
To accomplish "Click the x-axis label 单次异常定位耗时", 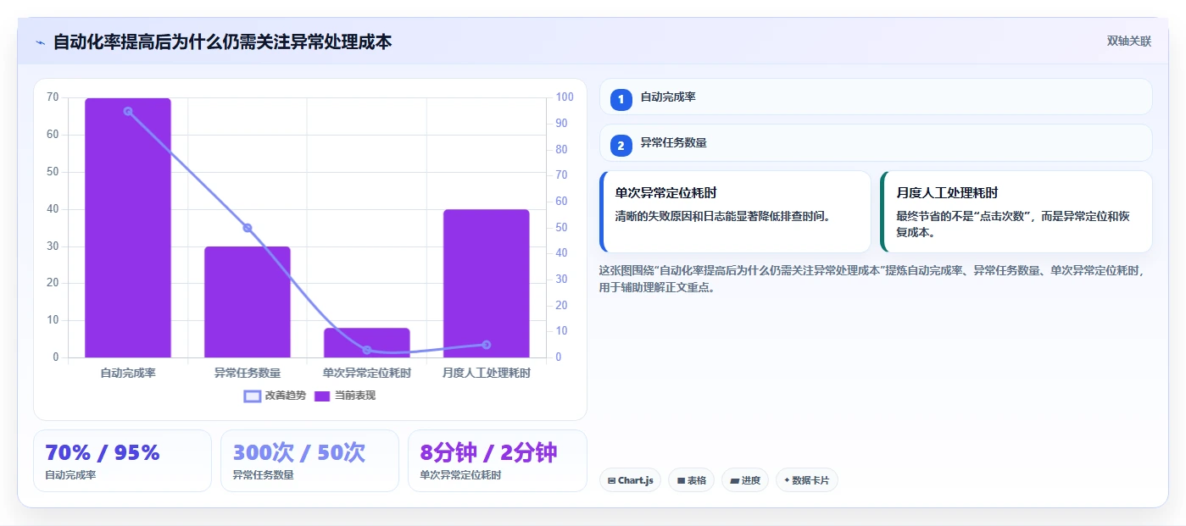I will click(366, 373).
